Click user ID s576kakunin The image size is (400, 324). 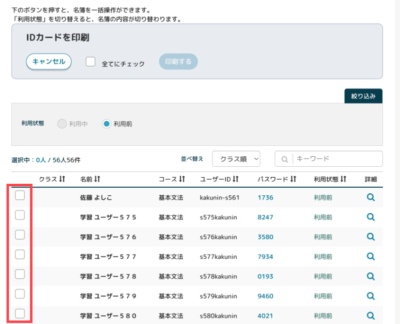218,237
